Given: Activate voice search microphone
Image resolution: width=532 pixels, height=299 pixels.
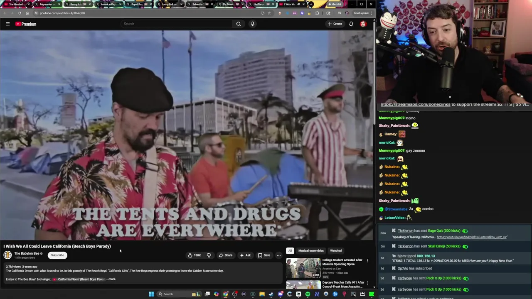Looking at the screenshot, I should pos(252,24).
